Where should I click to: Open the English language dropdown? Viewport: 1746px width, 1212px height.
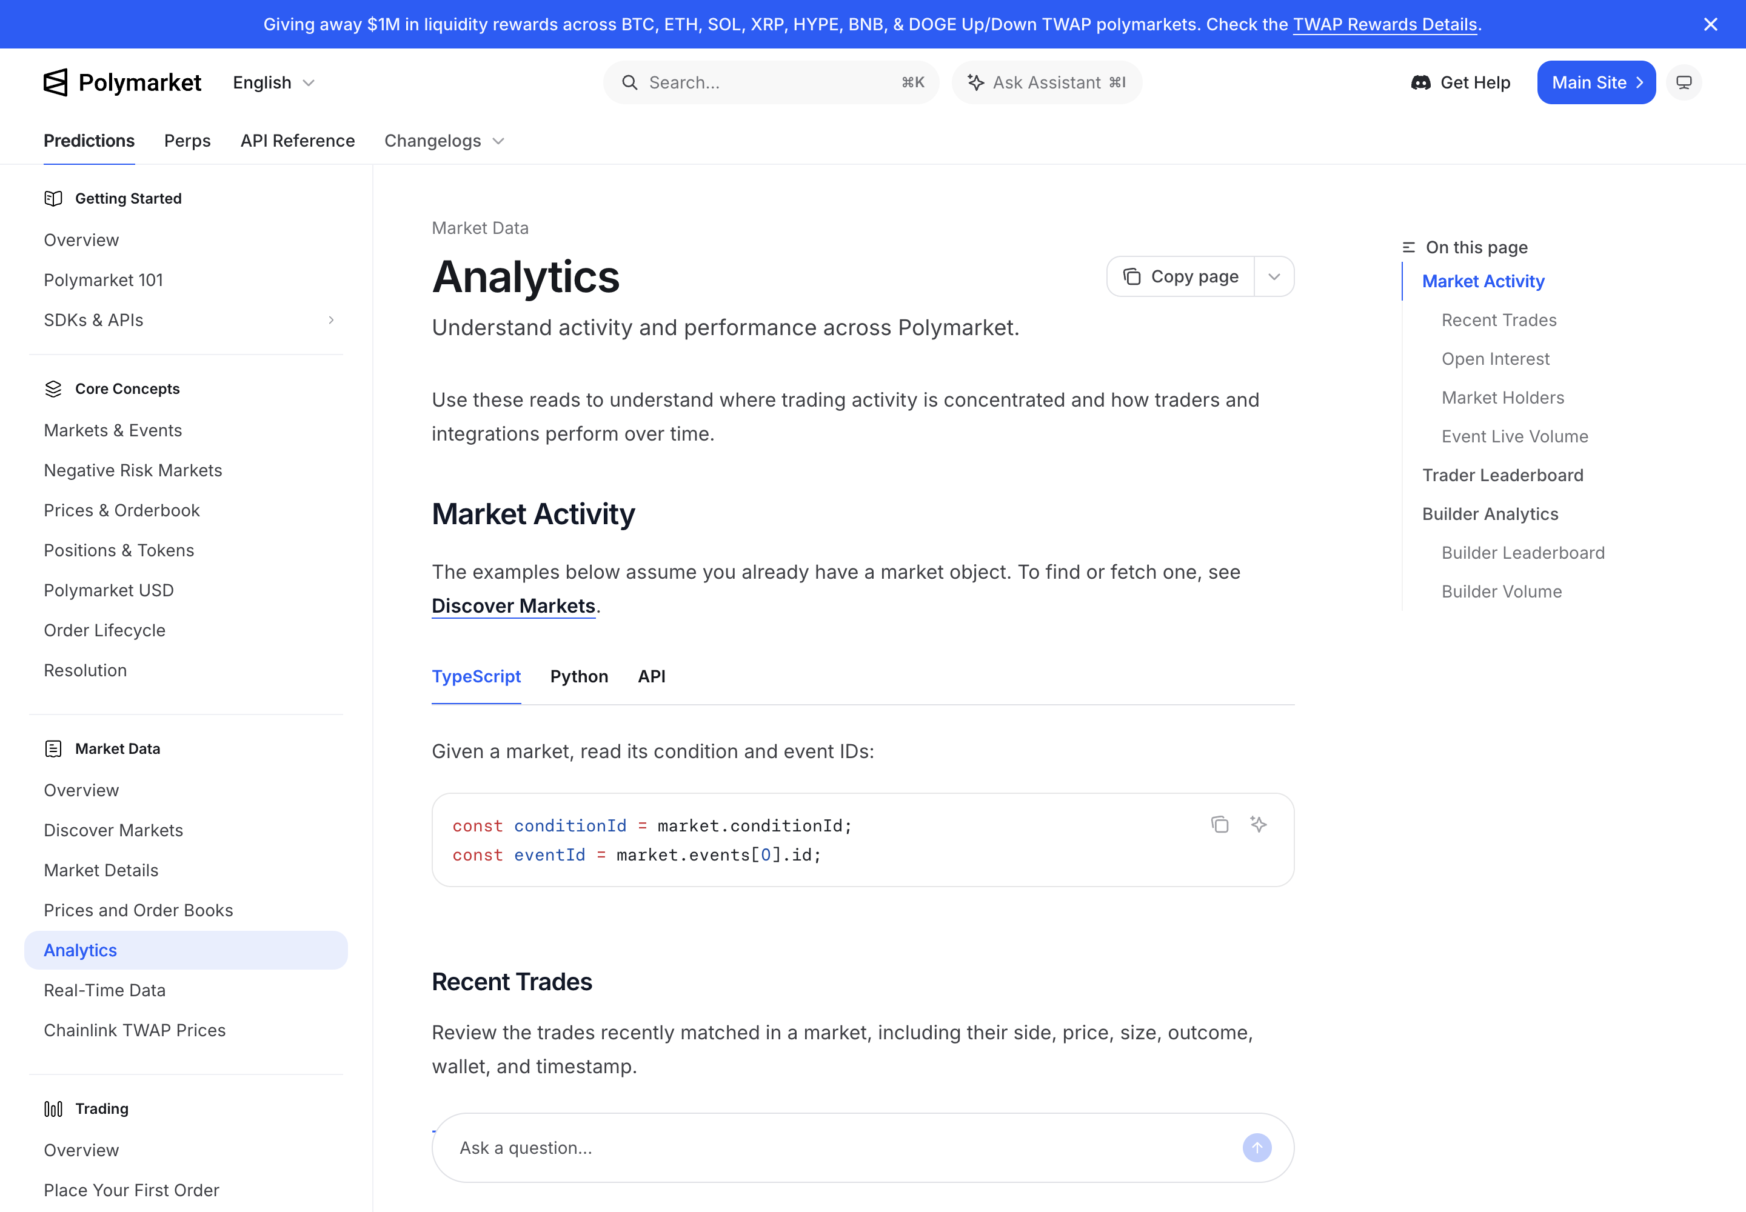[273, 82]
